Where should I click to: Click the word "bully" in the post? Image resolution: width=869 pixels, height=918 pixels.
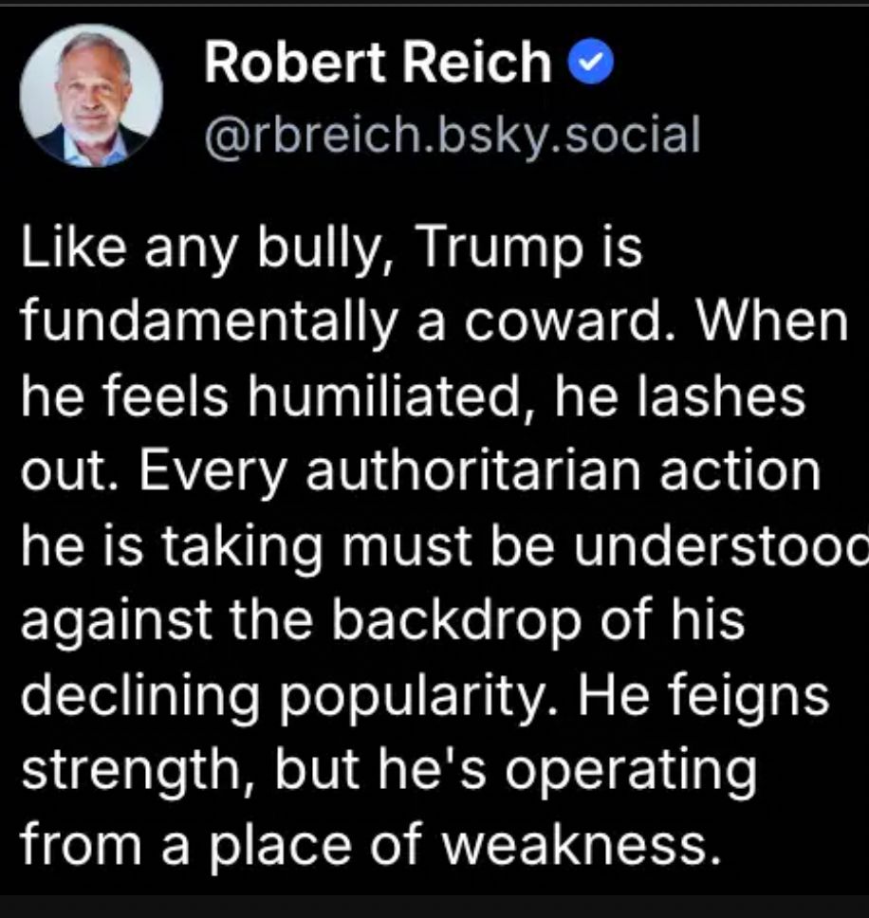tap(321, 248)
